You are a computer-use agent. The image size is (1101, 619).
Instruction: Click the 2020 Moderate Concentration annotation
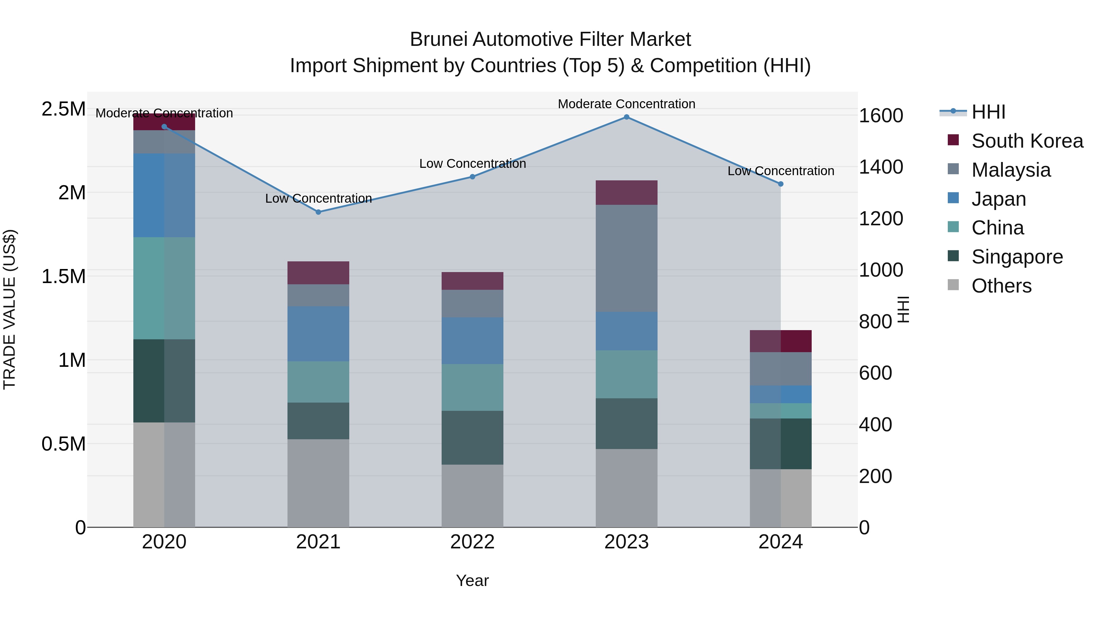164,113
